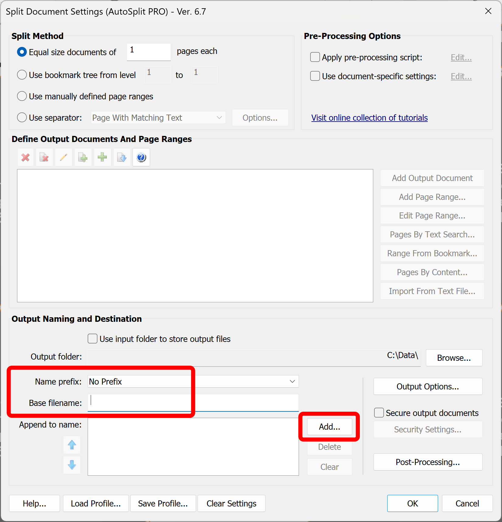The image size is (502, 522).
Task: Enable Apply pre-processing script
Action: click(x=315, y=57)
